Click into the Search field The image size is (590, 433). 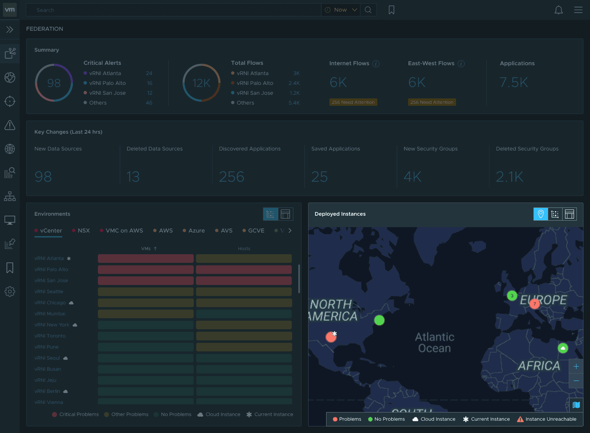174,10
